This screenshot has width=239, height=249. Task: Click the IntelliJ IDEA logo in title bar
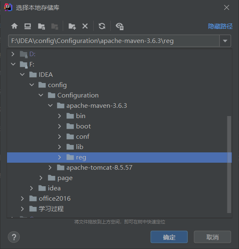8,7
